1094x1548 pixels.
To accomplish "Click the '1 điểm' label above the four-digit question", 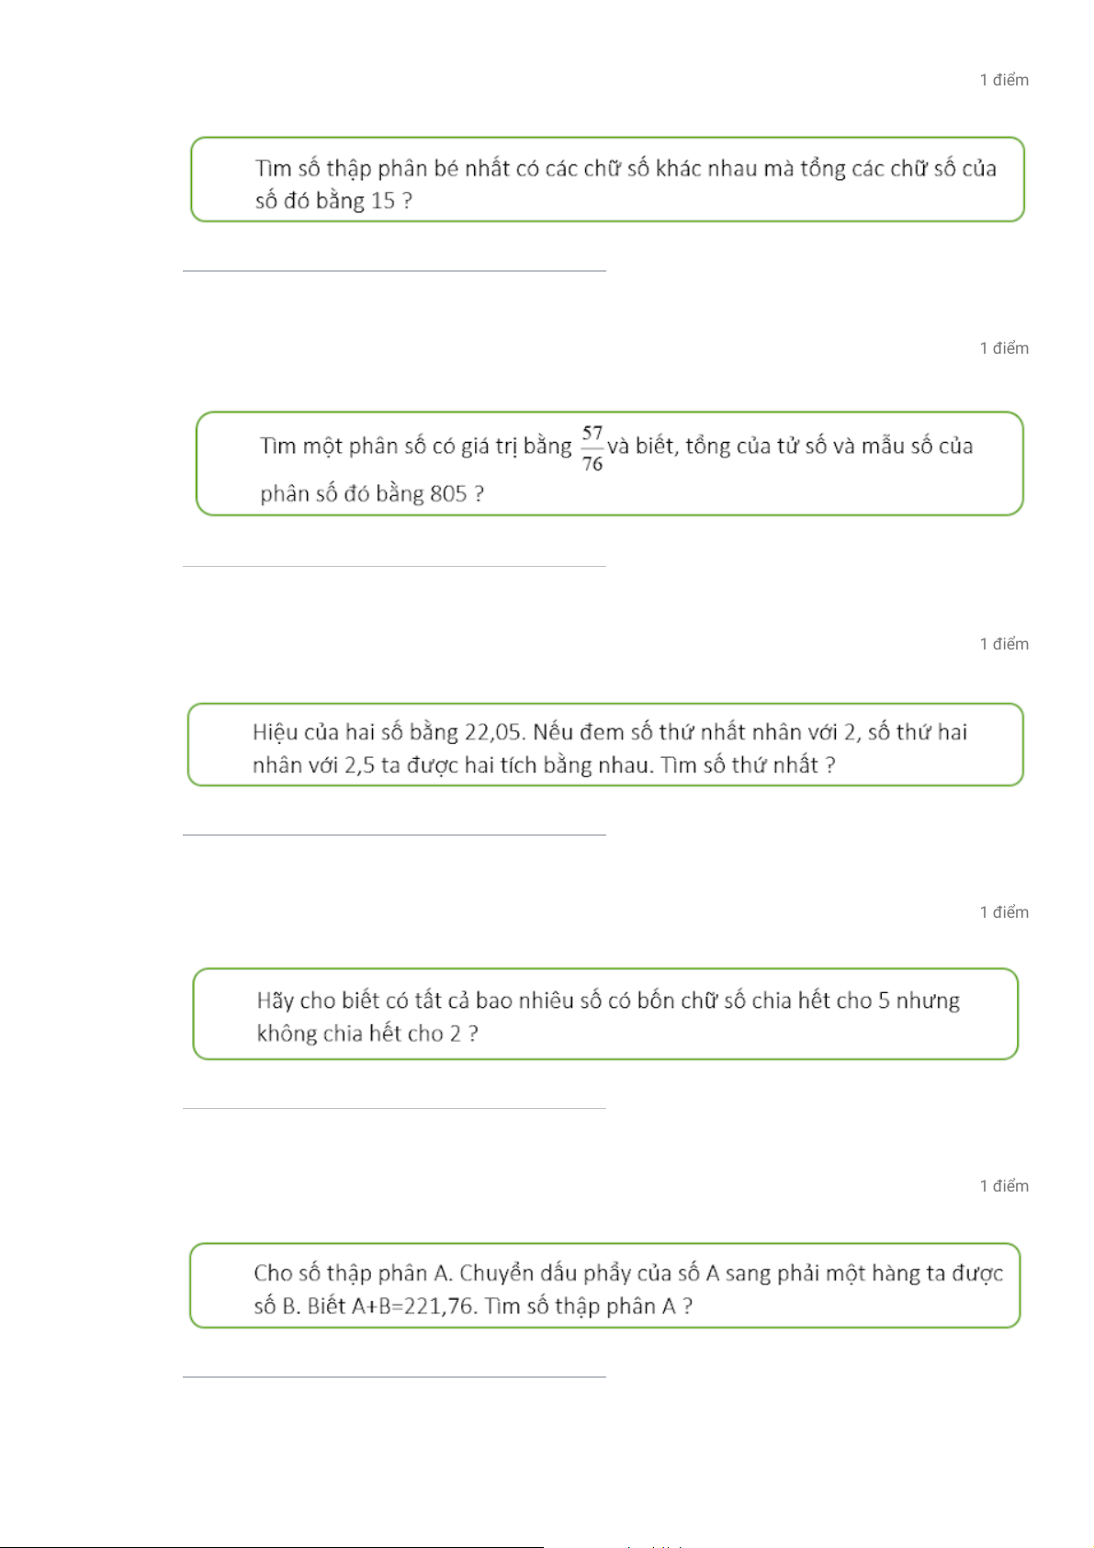I will (1004, 912).
